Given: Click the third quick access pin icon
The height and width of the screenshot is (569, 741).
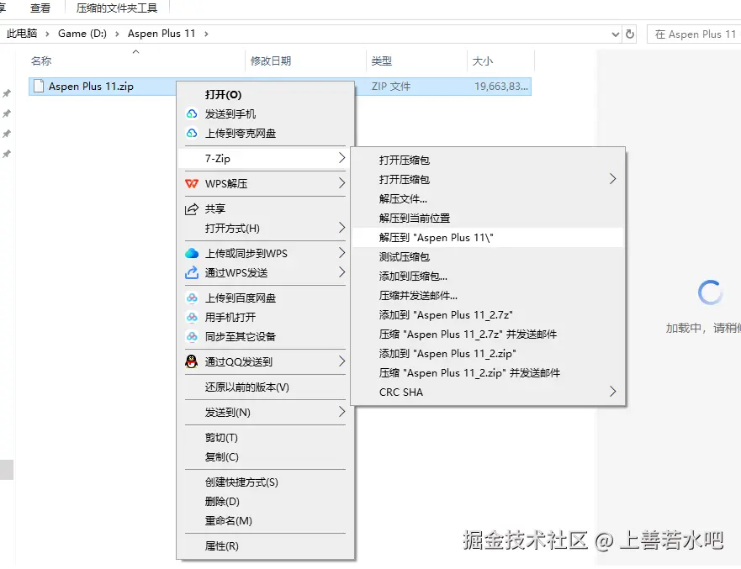Looking at the screenshot, I should point(7,134).
